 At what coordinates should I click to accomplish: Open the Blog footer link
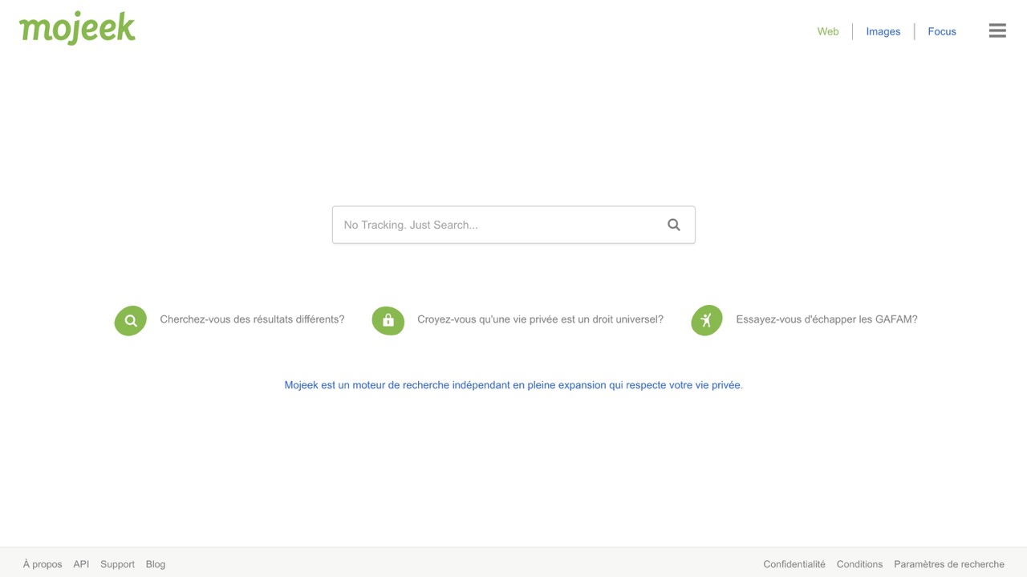(x=156, y=564)
